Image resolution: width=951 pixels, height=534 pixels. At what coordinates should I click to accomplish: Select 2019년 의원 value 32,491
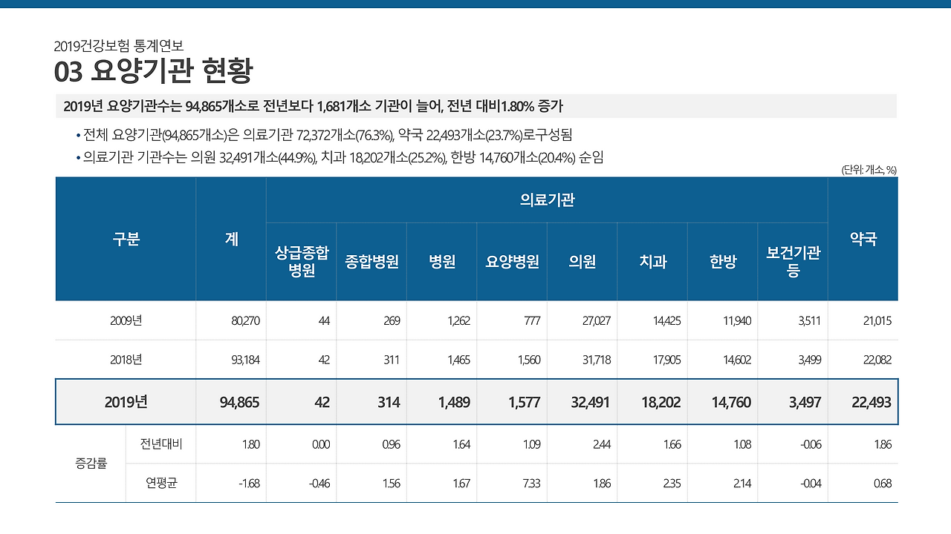[590, 402]
